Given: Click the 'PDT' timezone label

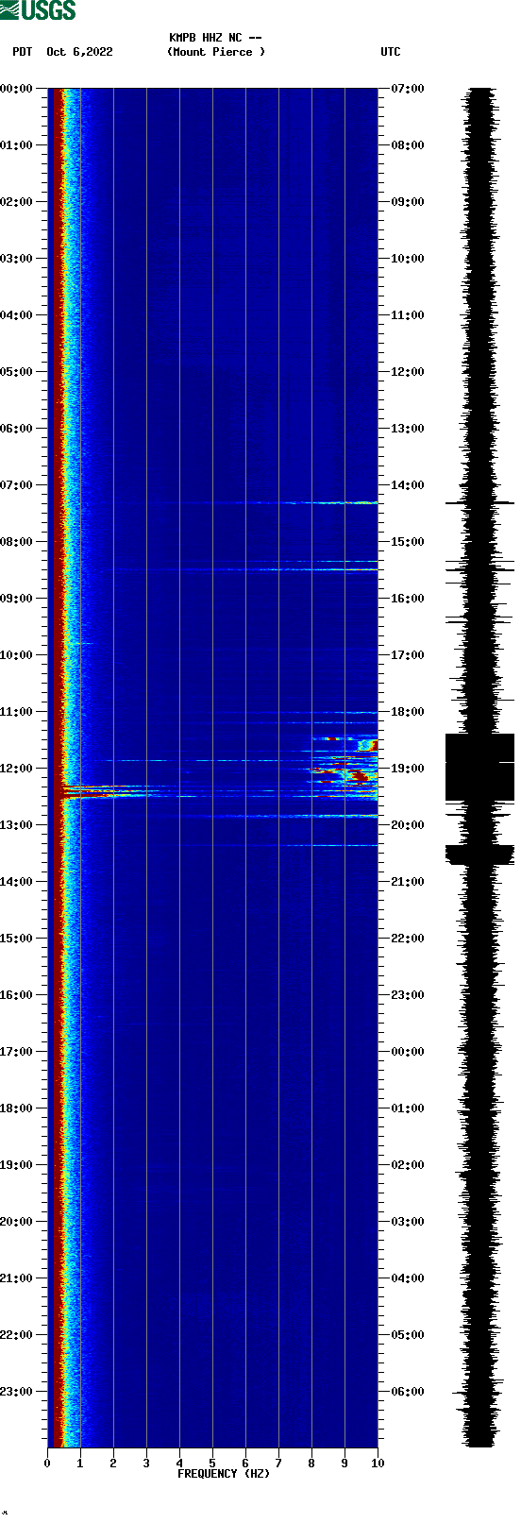Looking at the screenshot, I should pyautogui.click(x=22, y=52).
